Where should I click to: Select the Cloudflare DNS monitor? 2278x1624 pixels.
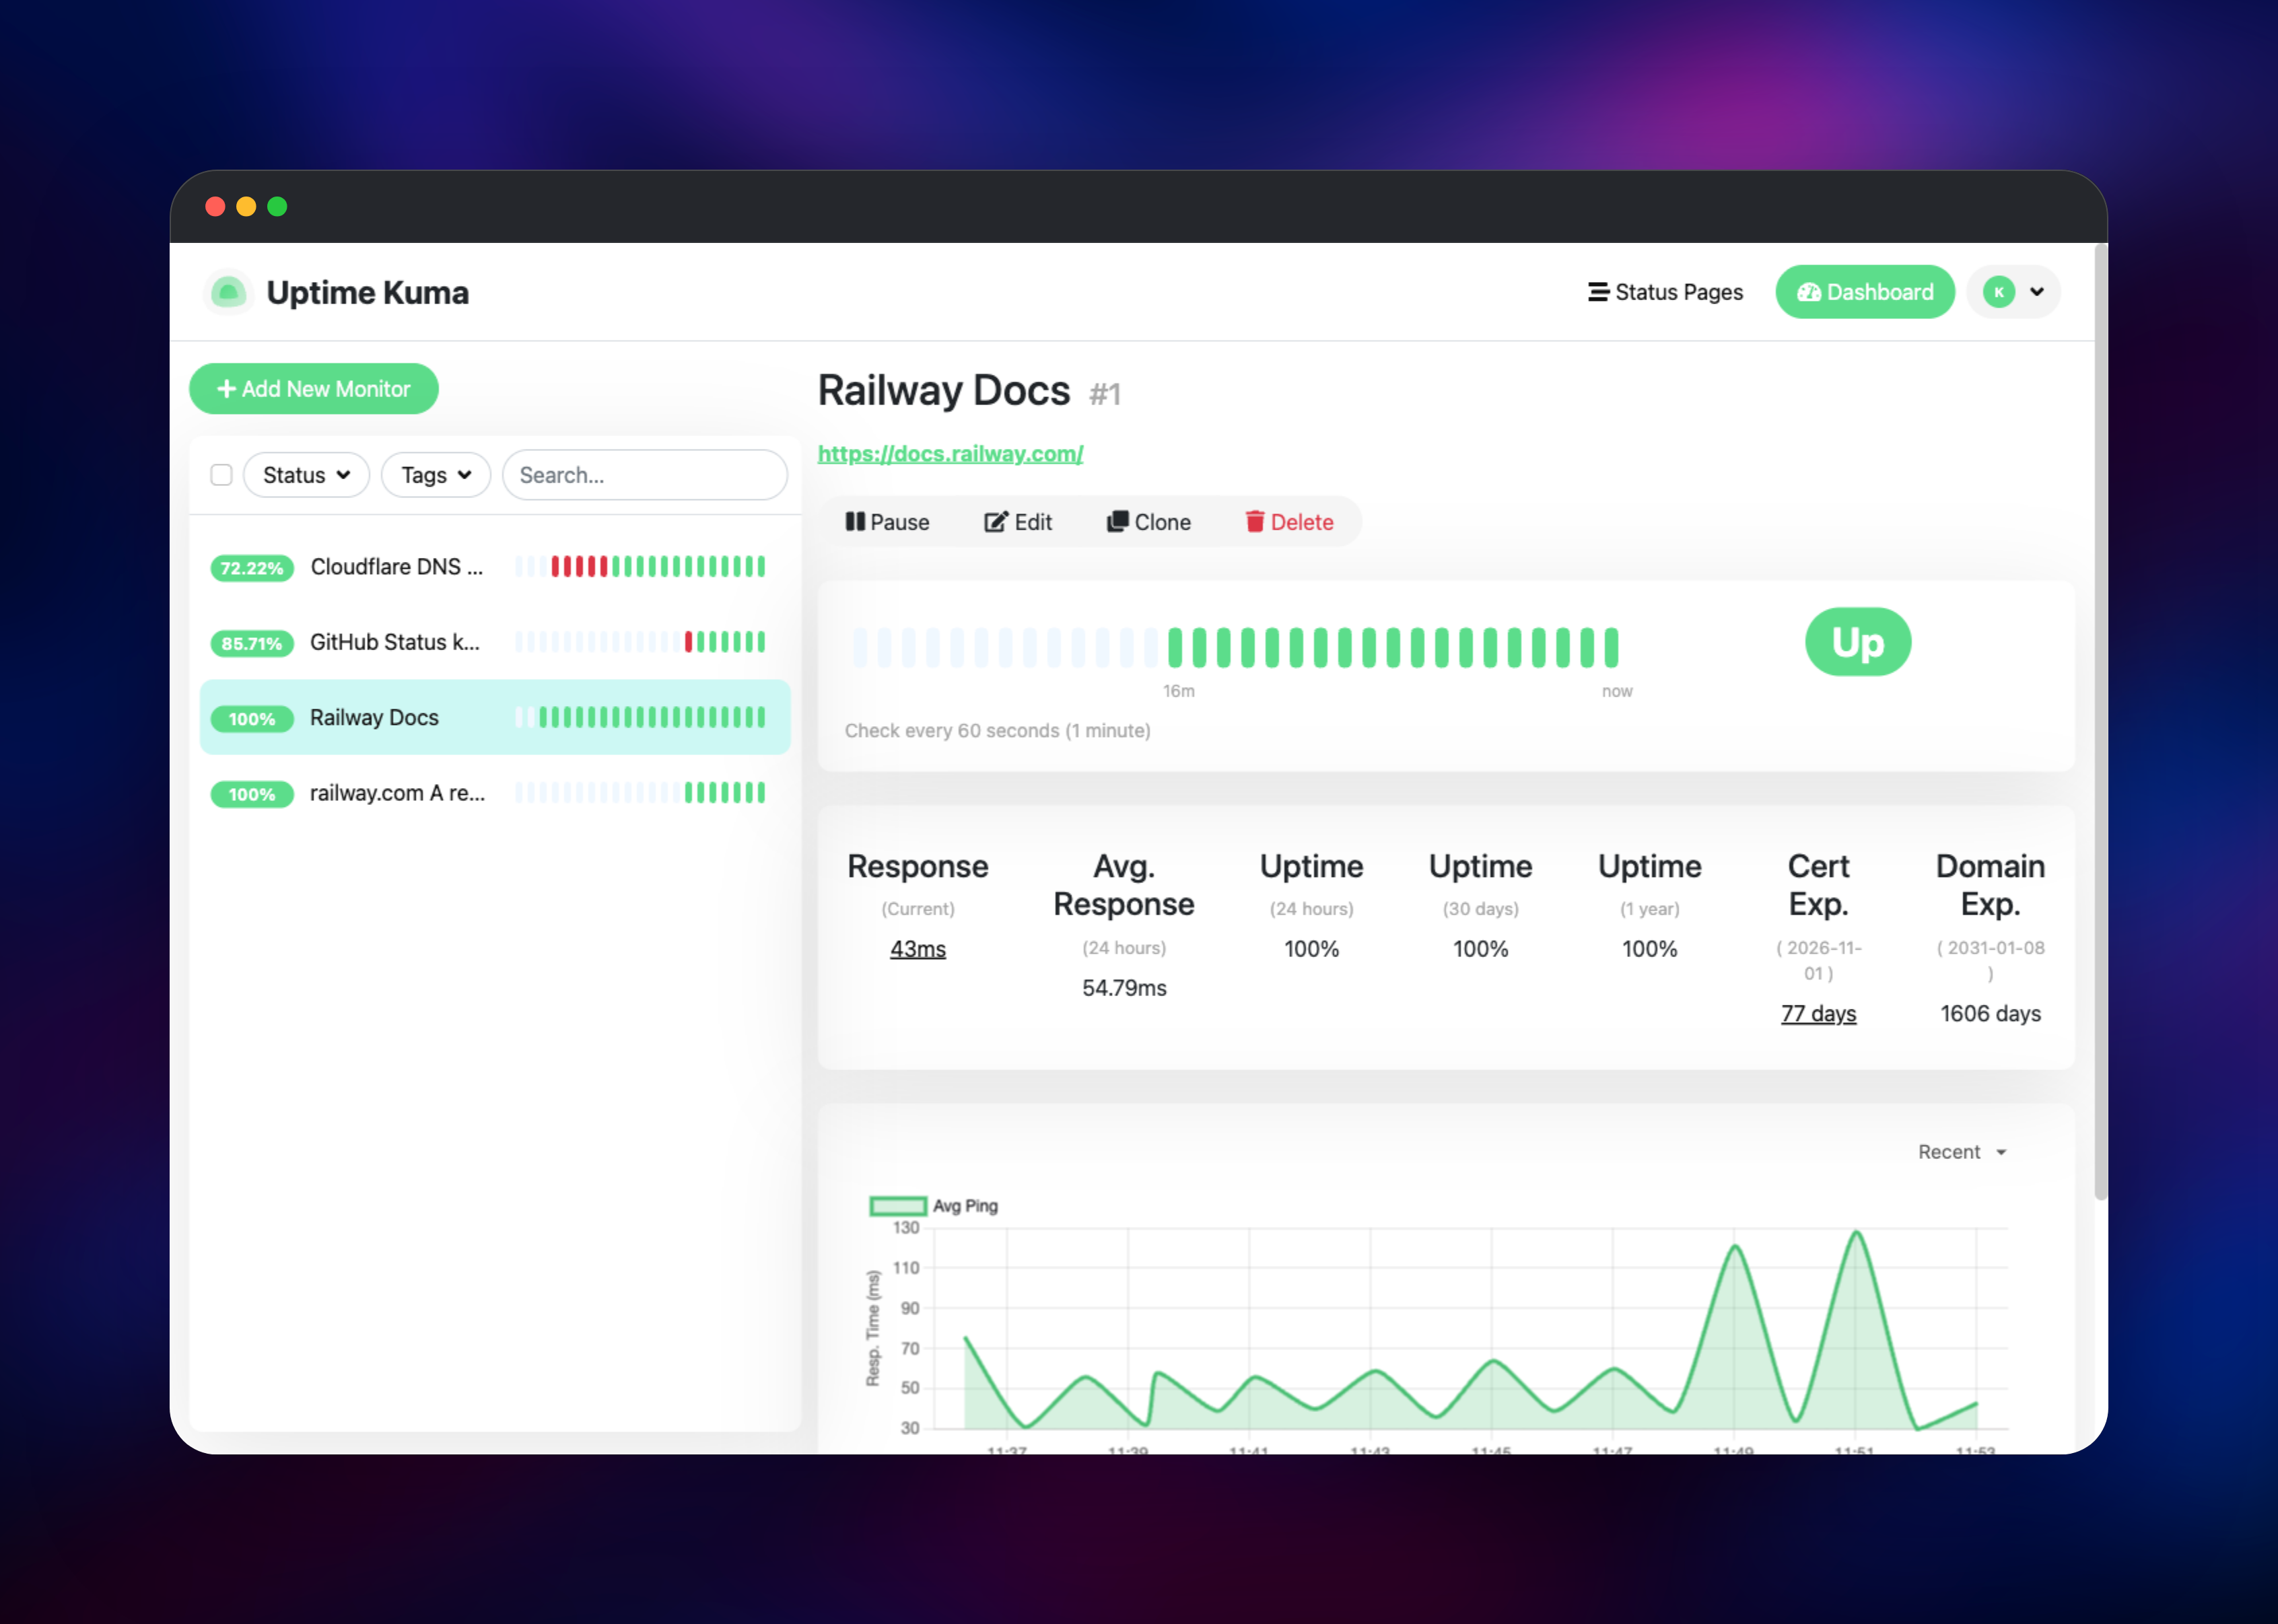[495, 567]
